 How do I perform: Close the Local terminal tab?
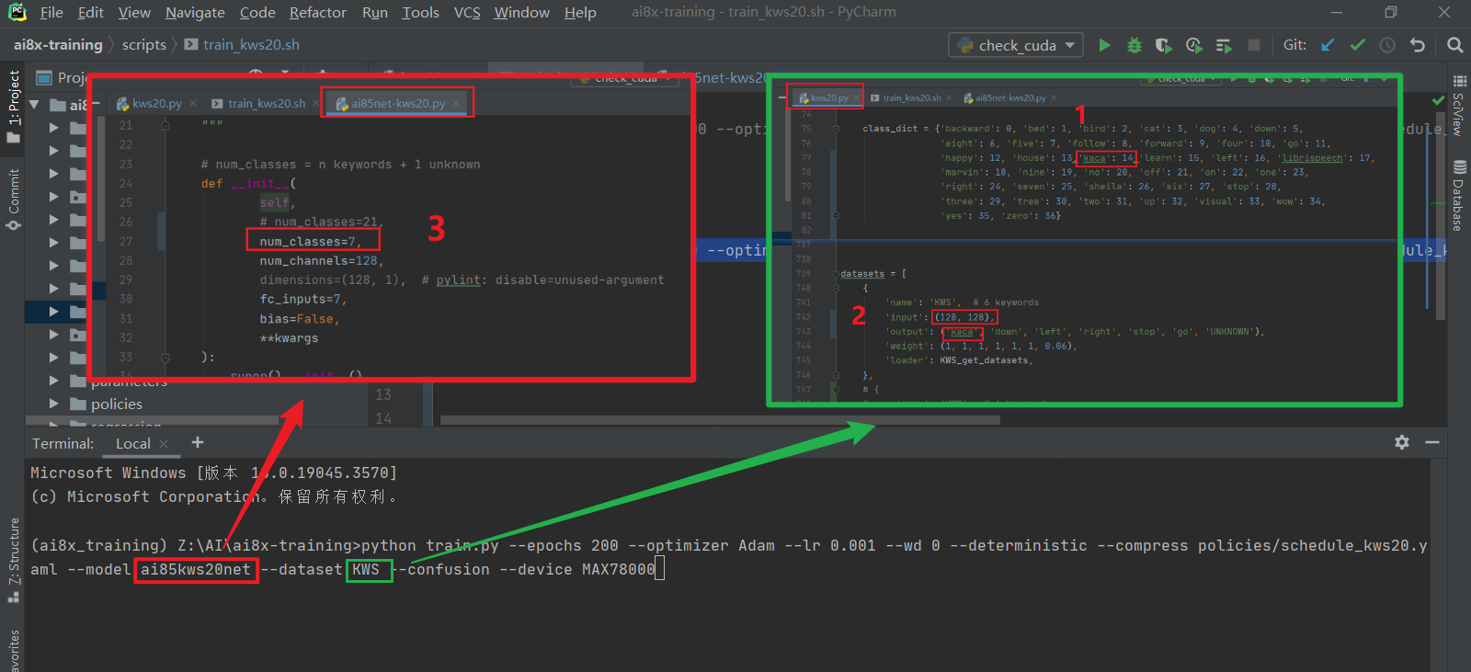pos(164,444)
